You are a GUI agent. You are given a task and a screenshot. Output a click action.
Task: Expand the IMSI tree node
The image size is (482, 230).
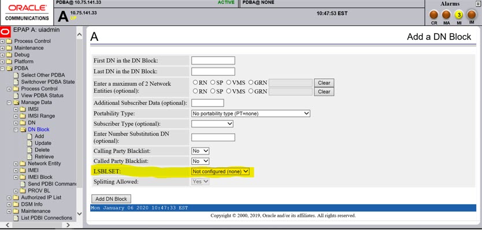click(16, 109)
